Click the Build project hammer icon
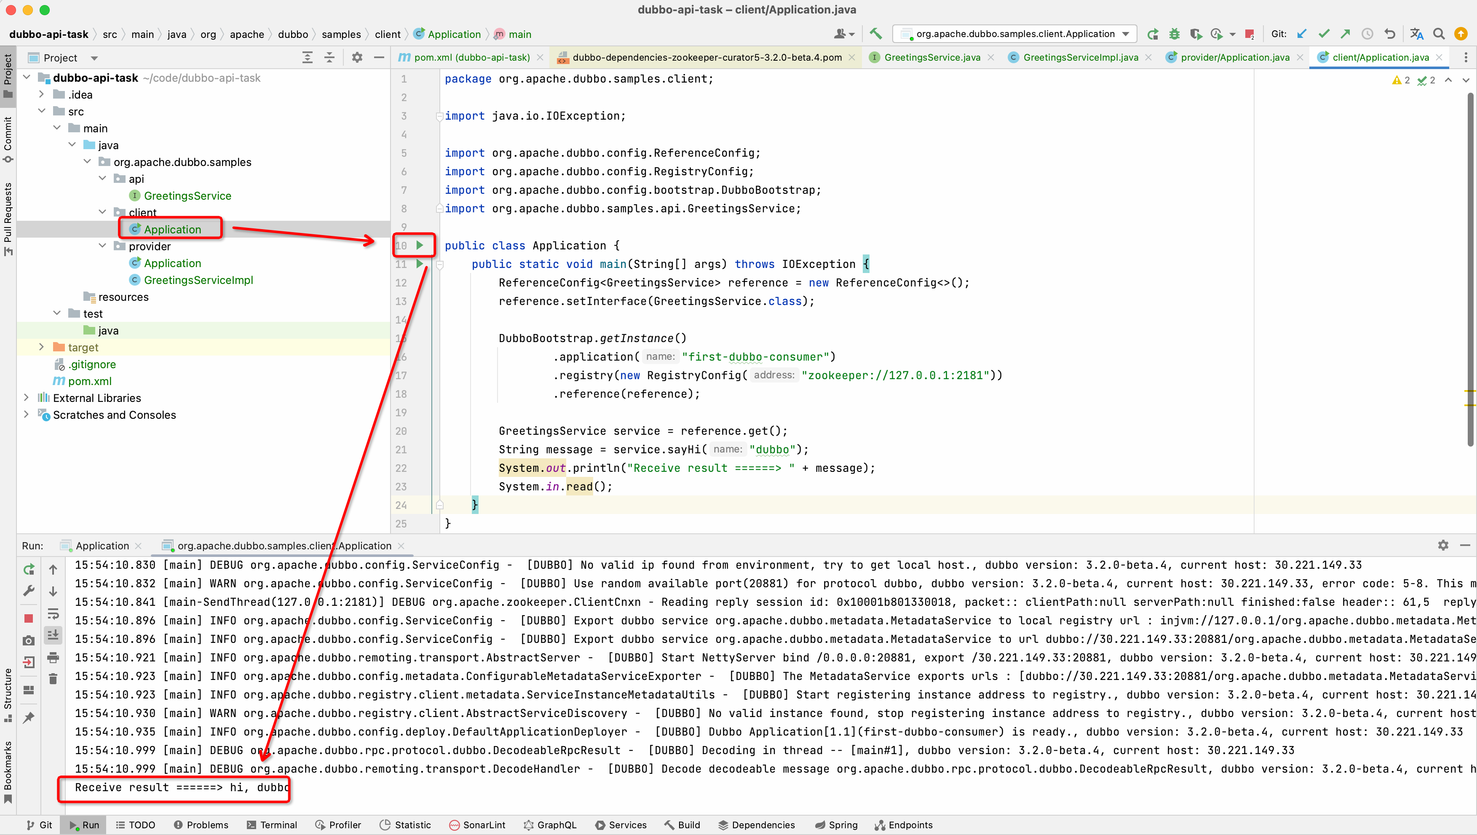Screen dimensions: 1477x835 coord(875,34)
